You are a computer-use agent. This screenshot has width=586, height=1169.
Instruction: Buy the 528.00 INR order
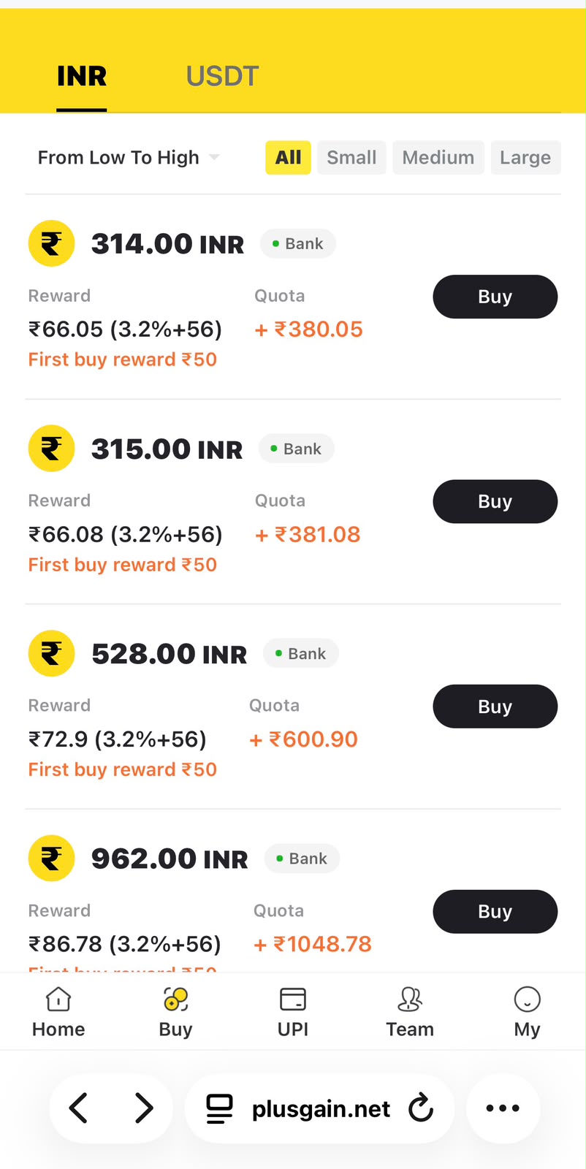click(x=495, y=707)
